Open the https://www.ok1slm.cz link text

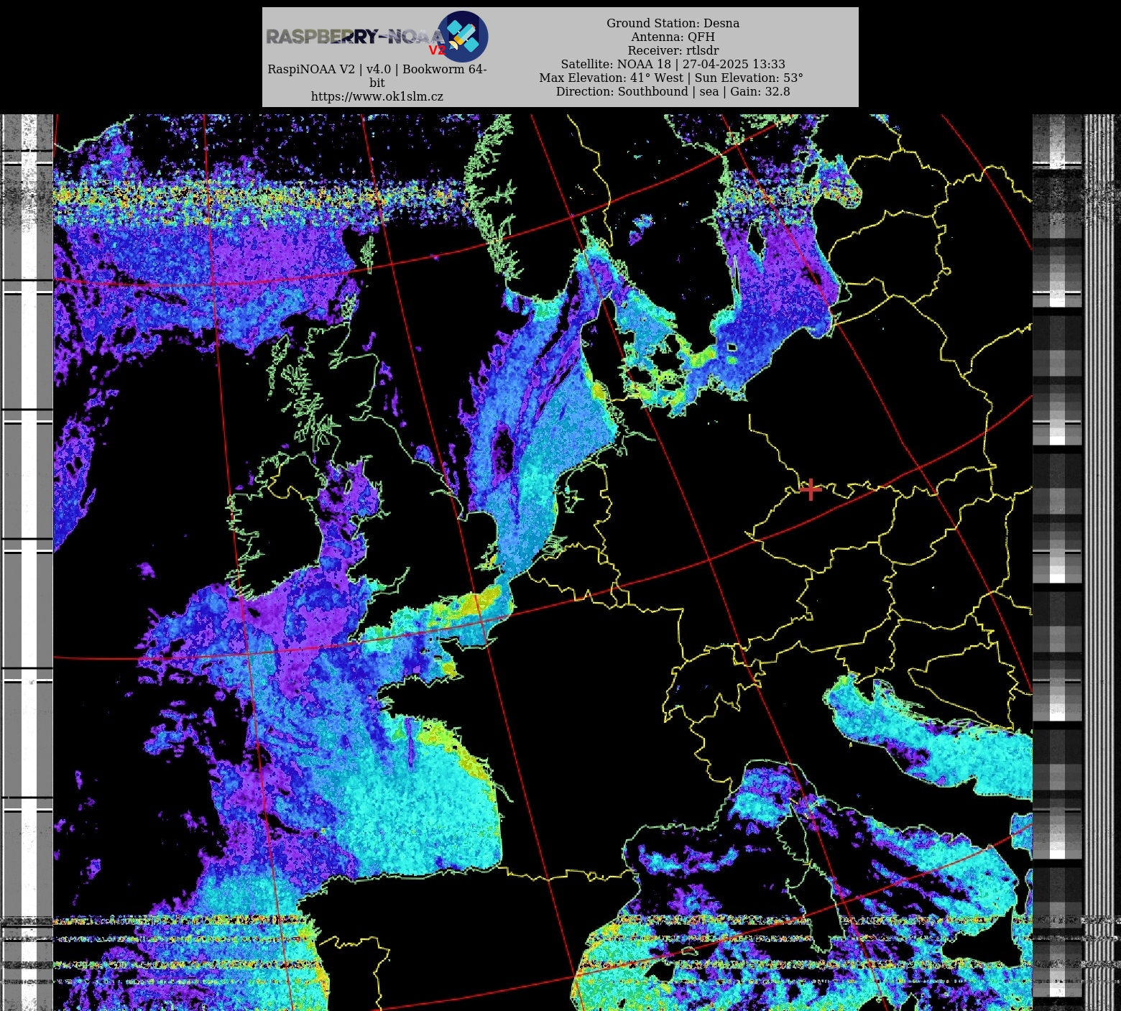(377, 96)
